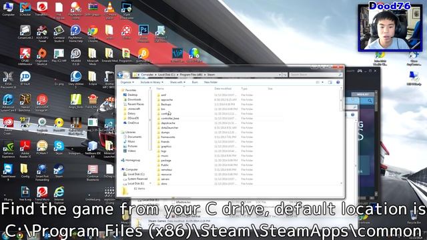Image resolution: width=427 pixels, height=240 pixels.
Task: Open the Origin shortcut on the desktop
Action: point(42,56)
